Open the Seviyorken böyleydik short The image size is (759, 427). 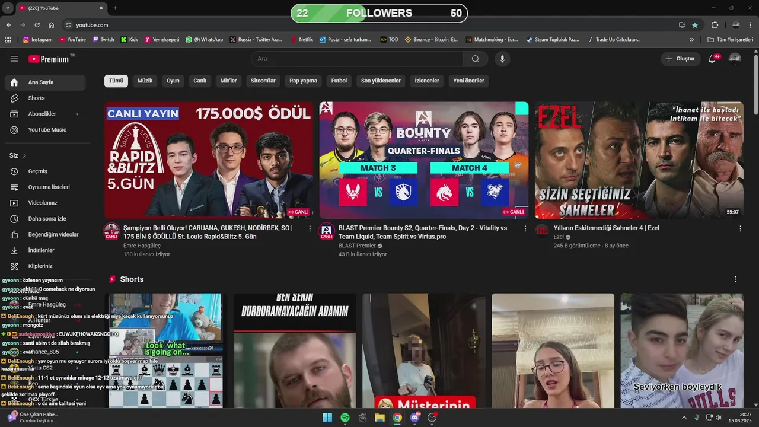(x=682, y=350)
